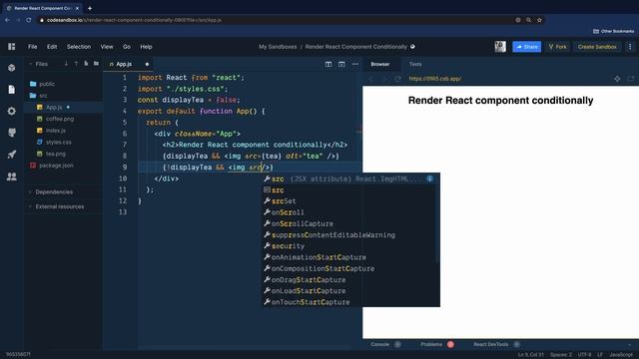Image resolution: width=639 pixels, height=359 pixels.
Task: Open the top-right vertical dots menu
Action: click(630, 47)
